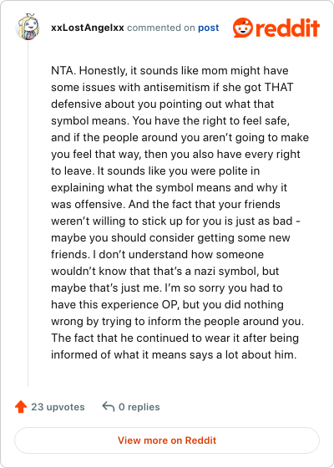334x468 pixels.
Task: Open the View more on Reddit button
Action: click(167, 440)
